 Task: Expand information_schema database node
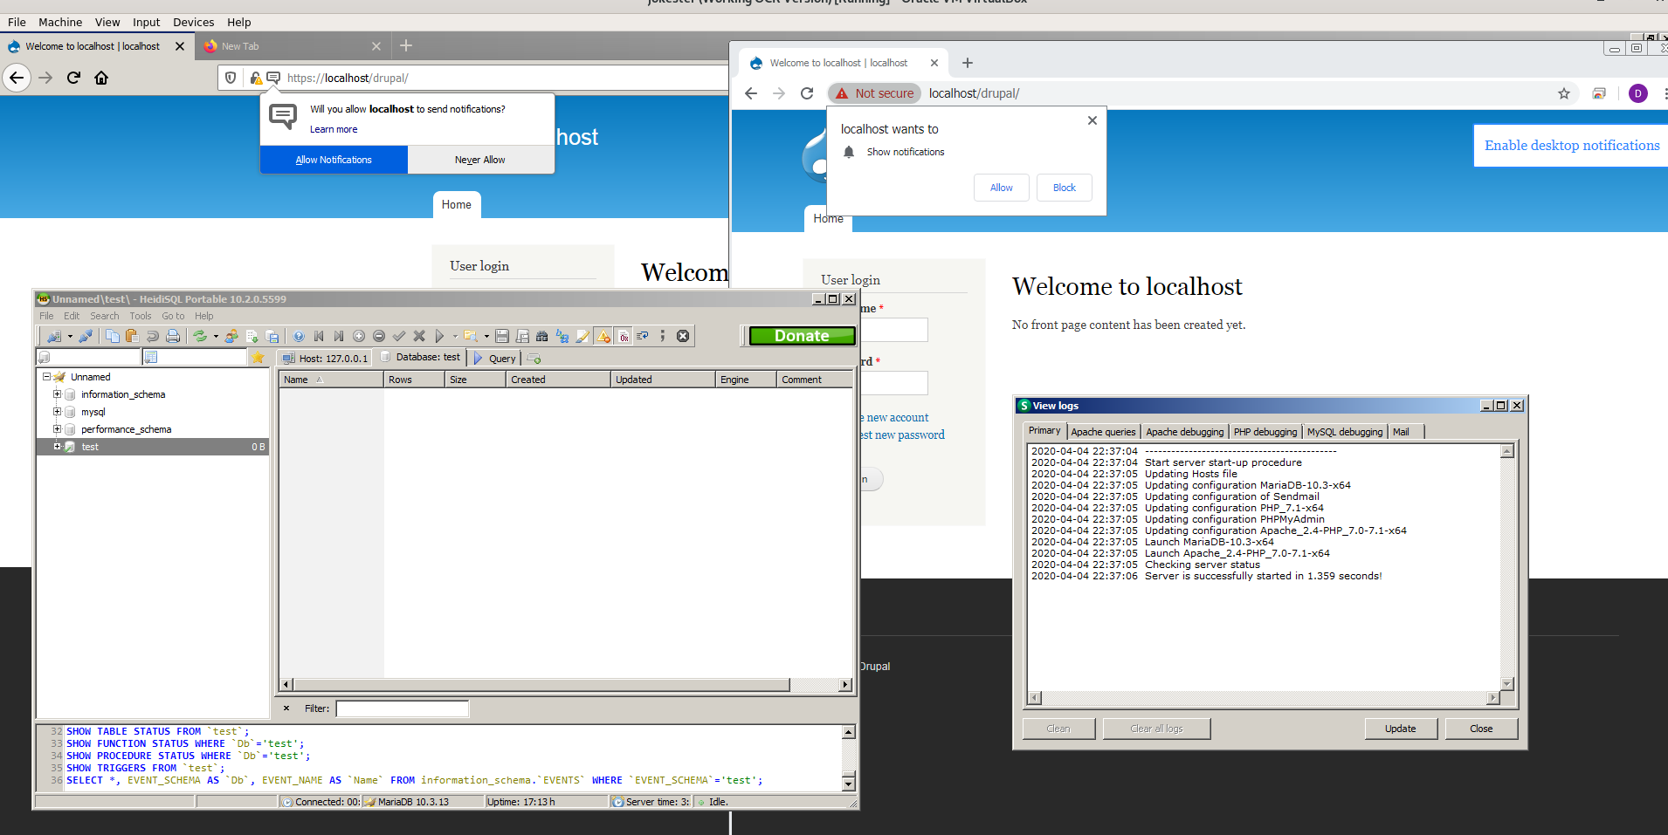57,394
